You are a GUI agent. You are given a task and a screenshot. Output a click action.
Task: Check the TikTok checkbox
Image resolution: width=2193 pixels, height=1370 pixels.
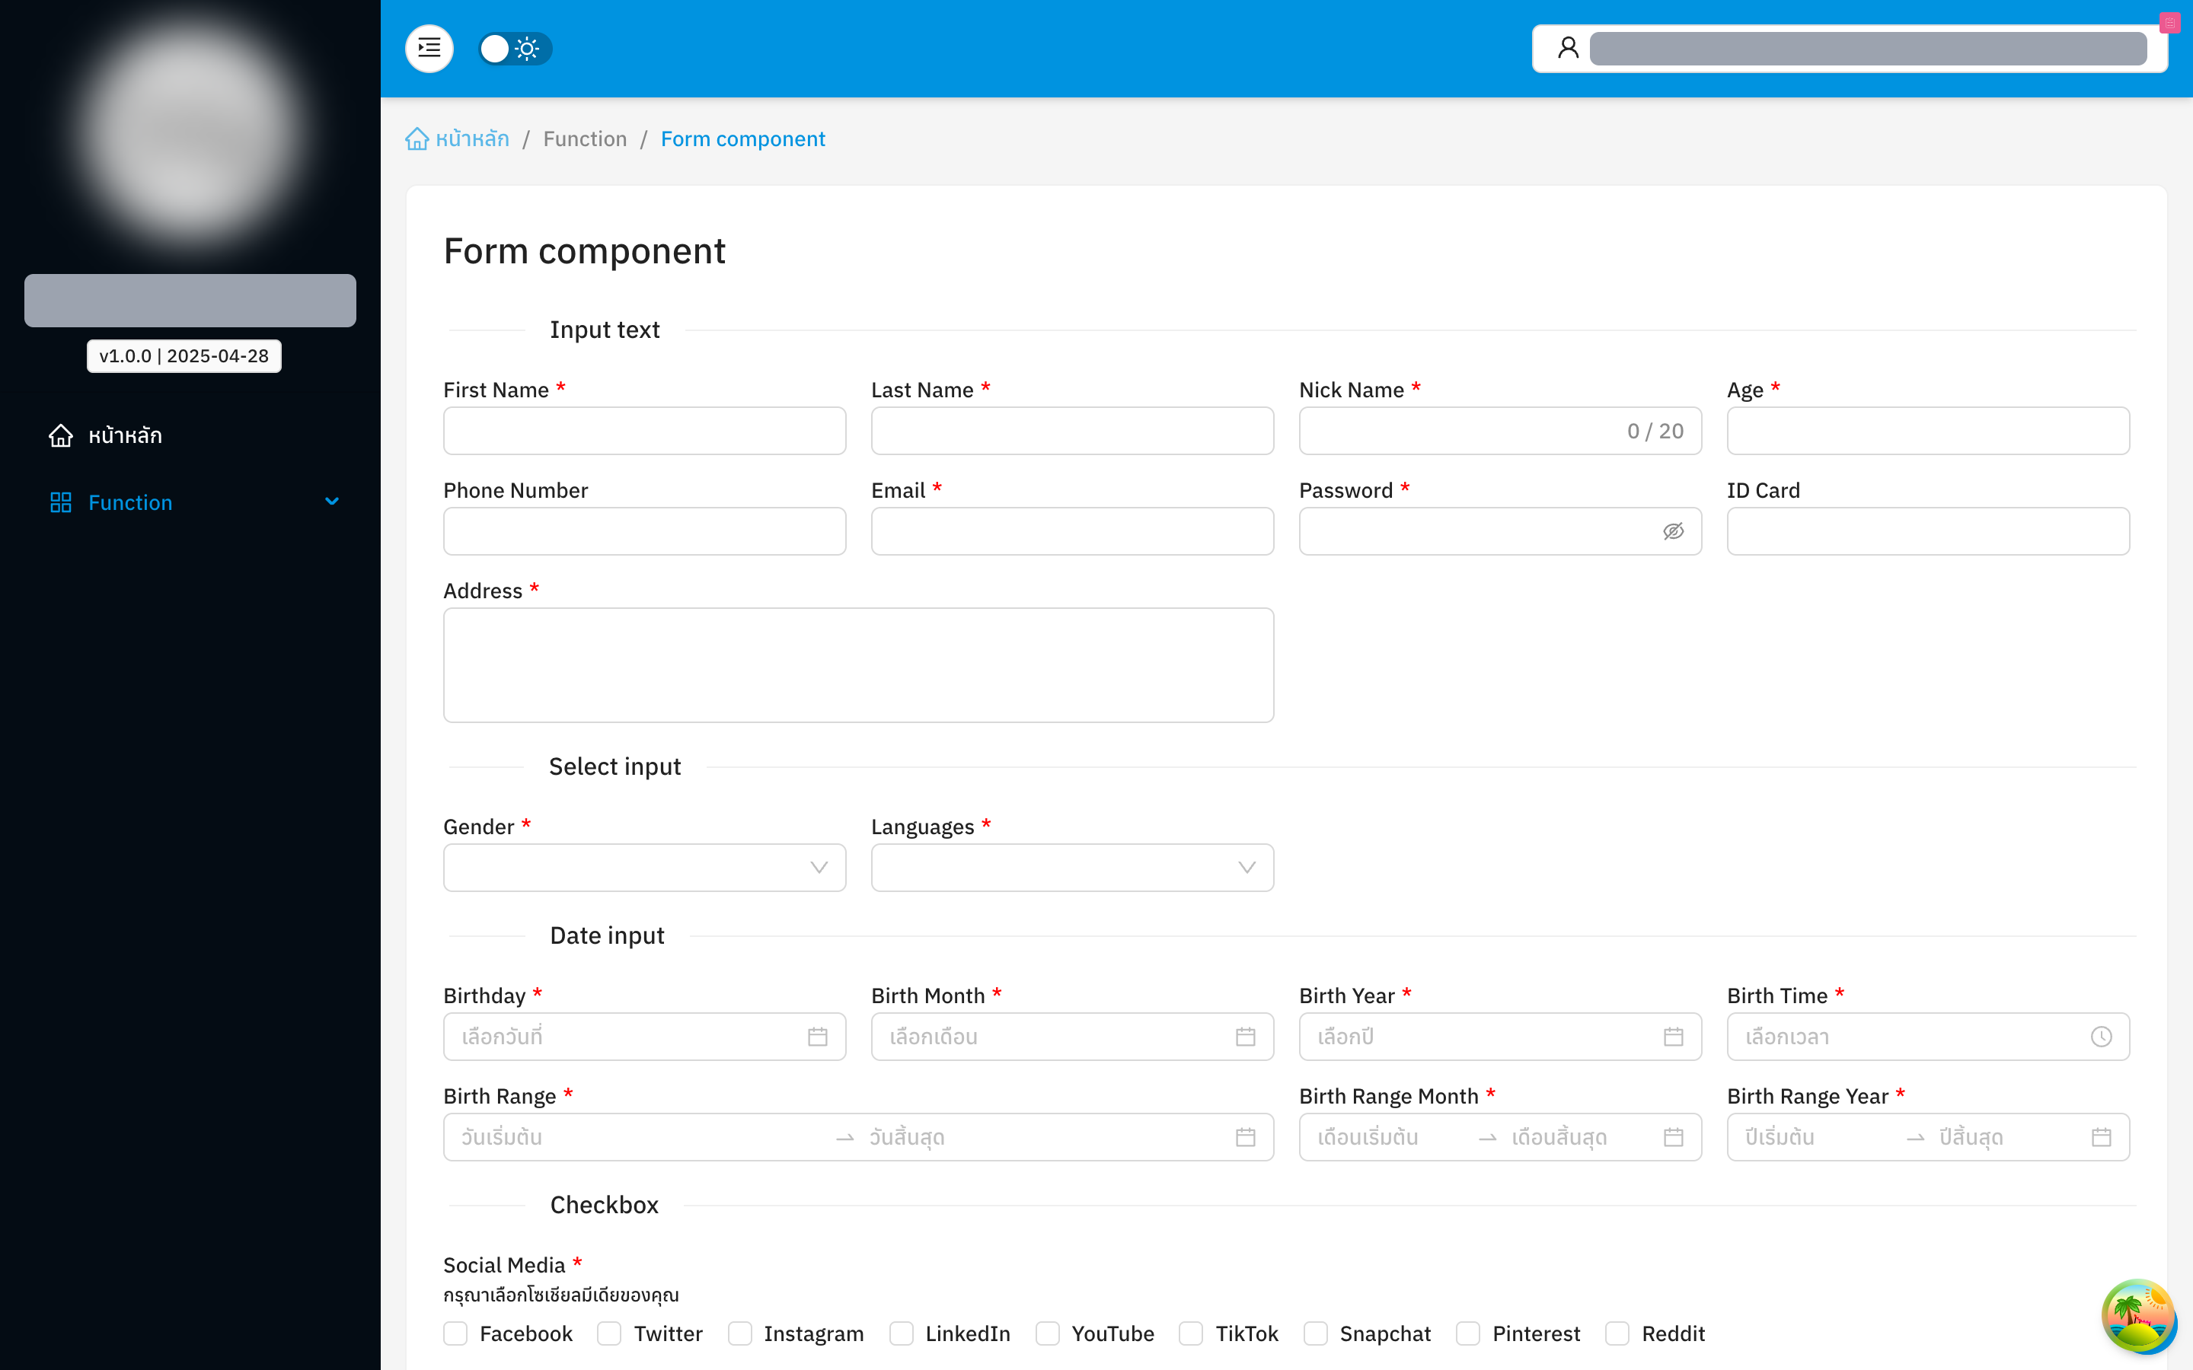[1191, 1333]
